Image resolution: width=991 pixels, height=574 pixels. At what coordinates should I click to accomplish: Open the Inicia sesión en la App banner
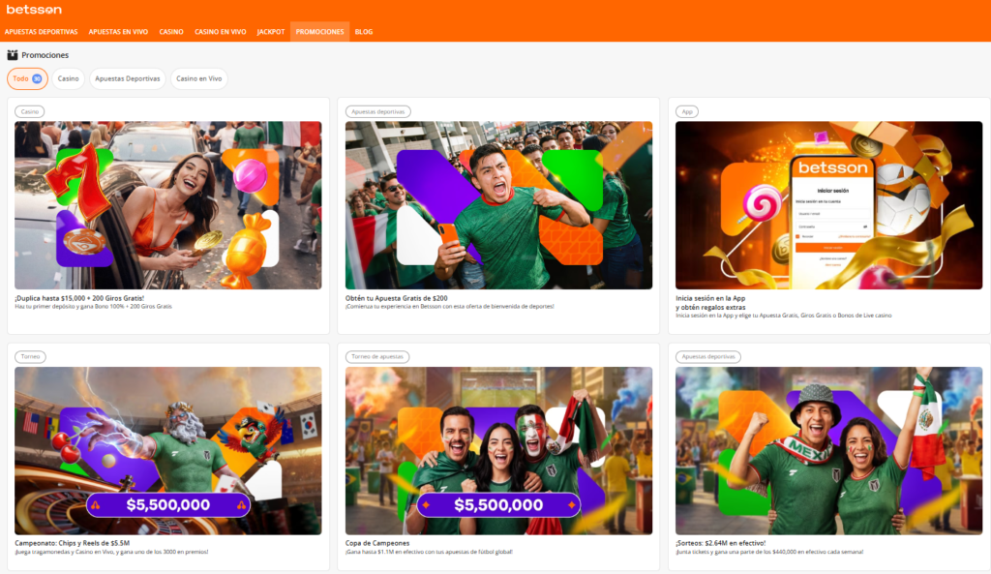[828, 205]
